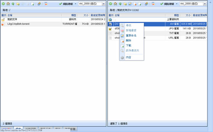Sort left pane by 大小 column
This screenshot has height=132, width=213.
(x=86, y=15)
